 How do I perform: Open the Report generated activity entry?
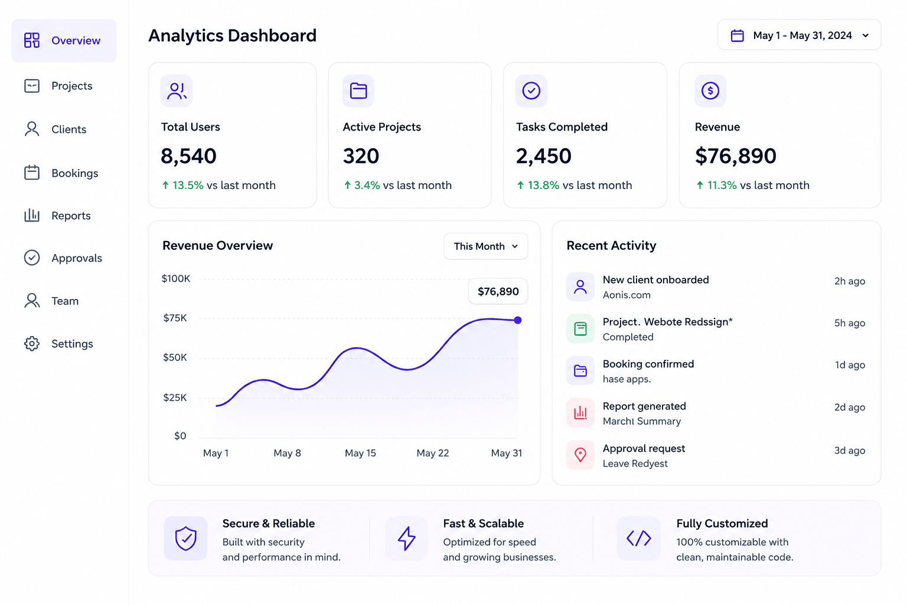(x=716, y=412)
